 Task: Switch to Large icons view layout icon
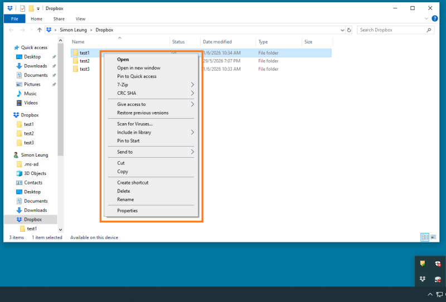[x=433, y=237]
